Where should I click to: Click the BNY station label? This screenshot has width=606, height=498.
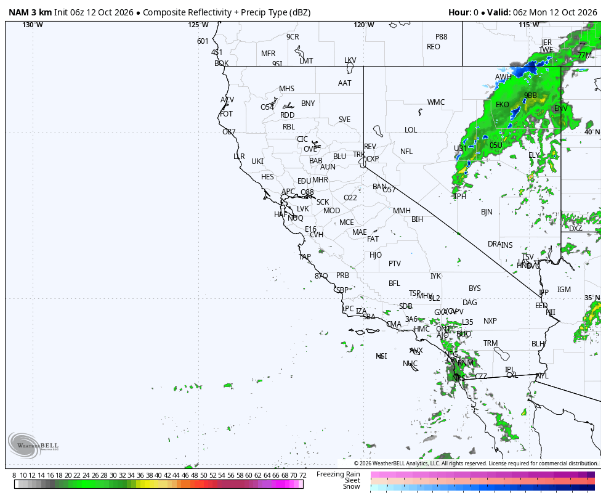coord(308,103)
